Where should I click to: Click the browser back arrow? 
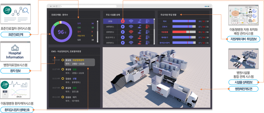point(51,6)
